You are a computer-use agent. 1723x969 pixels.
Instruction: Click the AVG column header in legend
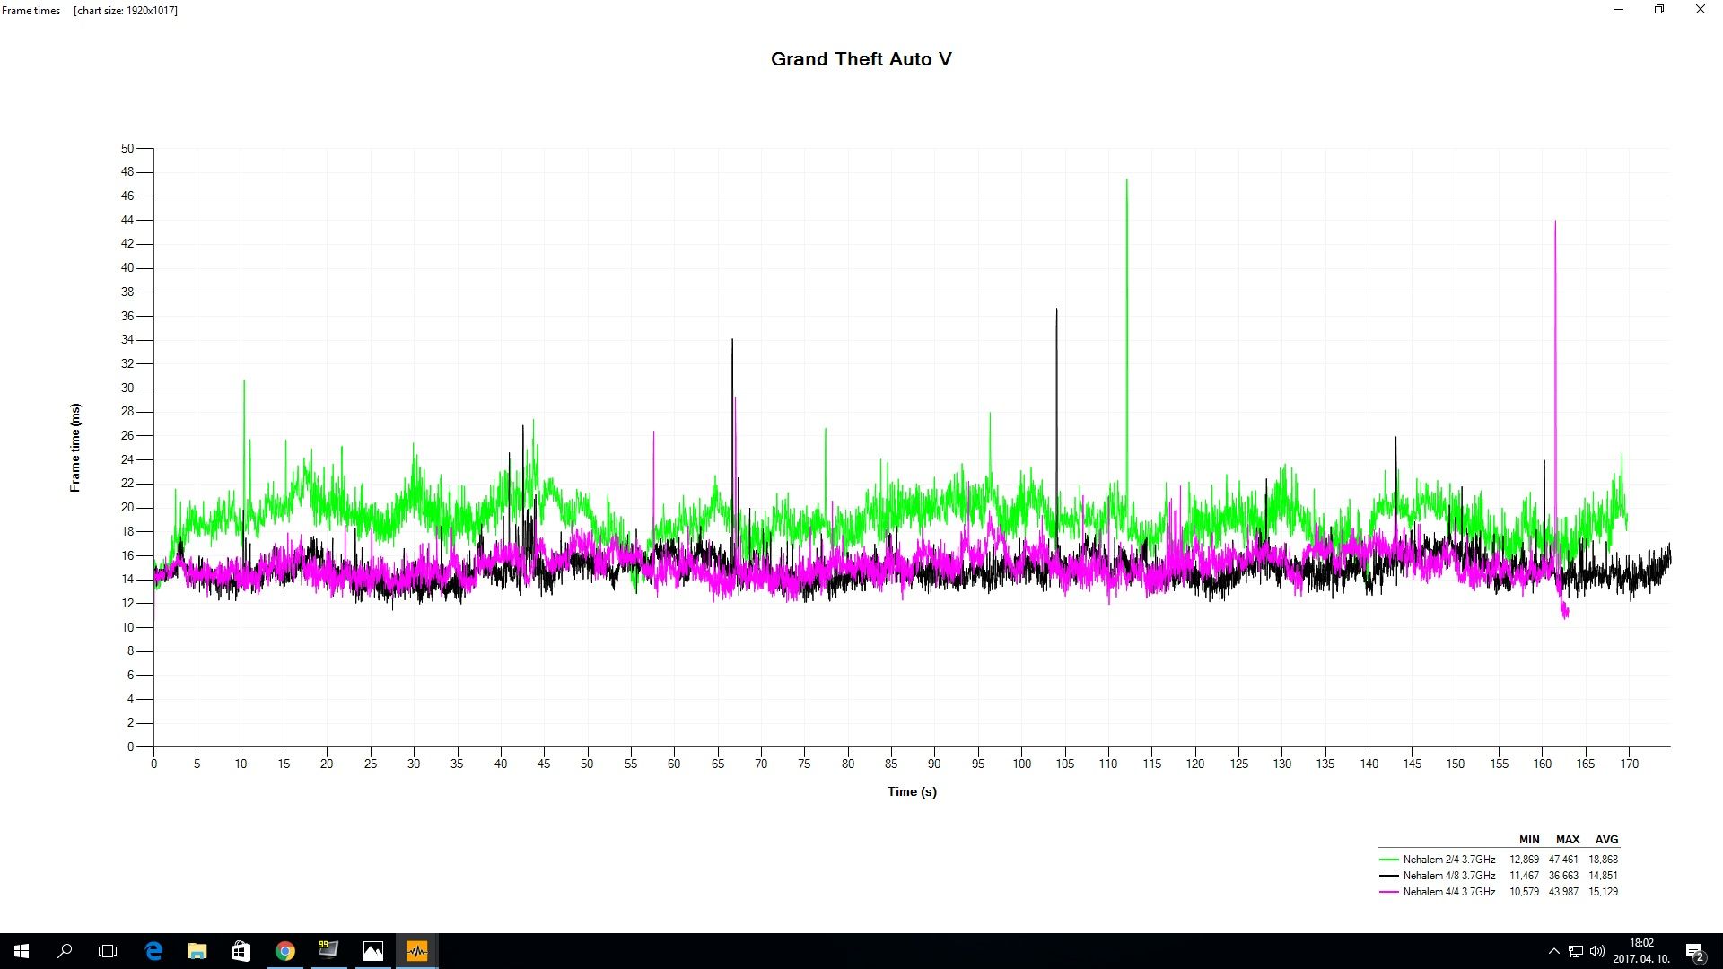point(1606,840)
